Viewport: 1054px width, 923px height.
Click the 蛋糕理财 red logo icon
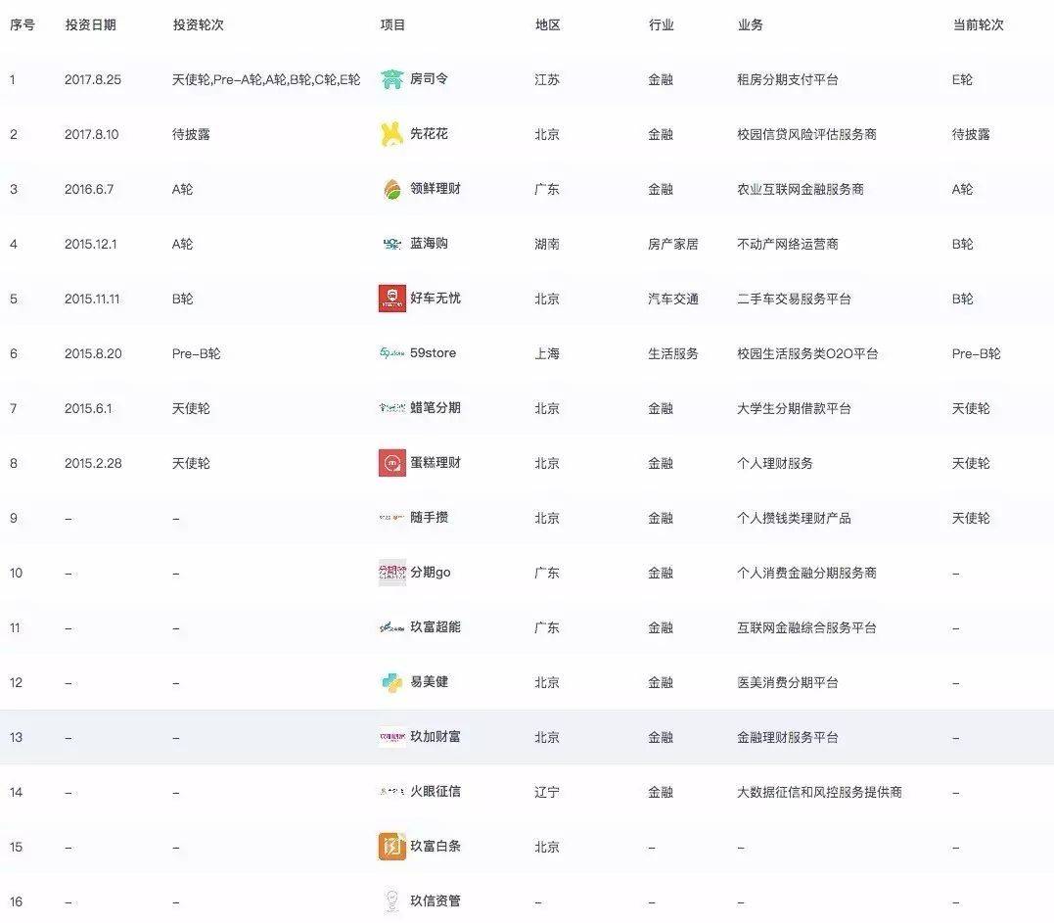[x=391, y=463]
